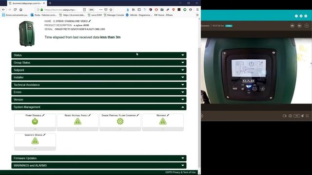The width and height of the screenshot is (312, 175).
Task: Go back in browser history
Action: [3, 10]
